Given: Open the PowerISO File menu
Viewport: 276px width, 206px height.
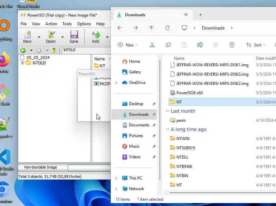Looking at the screenshot, I should pos(24,24).
